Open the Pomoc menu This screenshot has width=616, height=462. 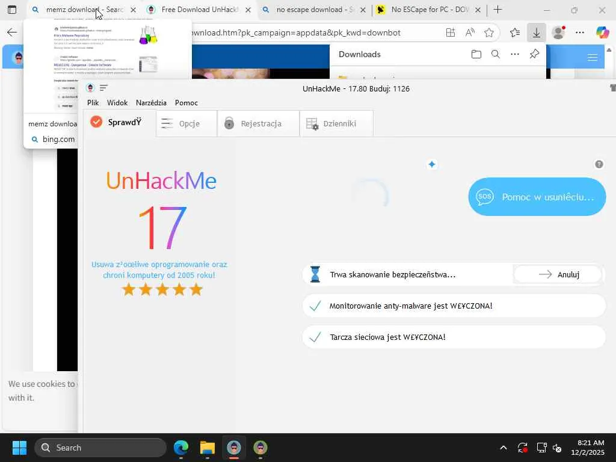coord(186,103)
